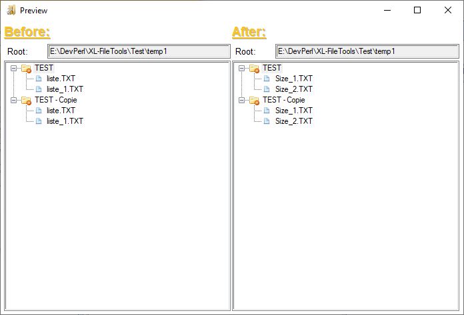
Task: Click the Before Root path field
Action: pos(139,51)
